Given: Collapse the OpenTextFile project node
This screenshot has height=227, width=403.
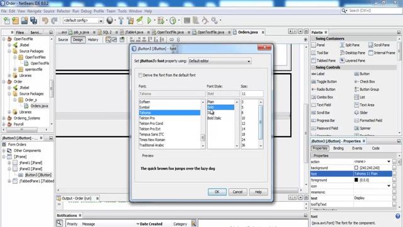Looking at the screenshot, I should click(4, 39).
